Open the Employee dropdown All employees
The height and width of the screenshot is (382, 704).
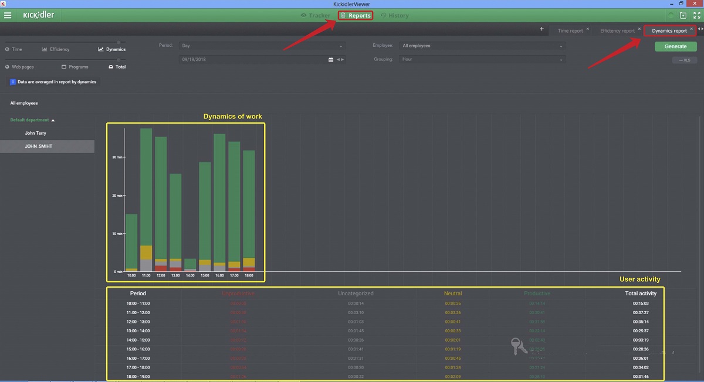point(482,46)
